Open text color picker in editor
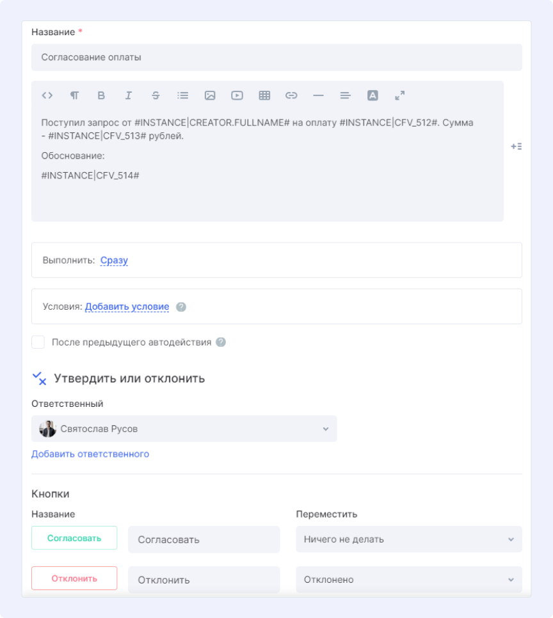Image resolution: width=553 pixels, height=618 pixels. coord(373,95)
